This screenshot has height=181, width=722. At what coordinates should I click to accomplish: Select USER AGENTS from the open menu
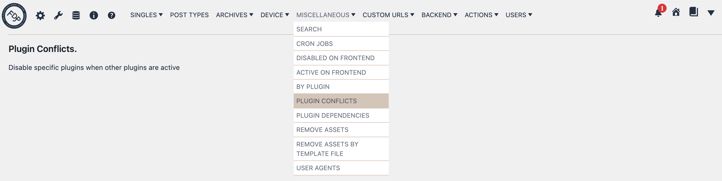(x=319, y=168)
